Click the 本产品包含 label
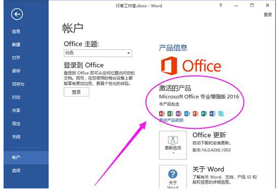The image size is (279, 193). (x=169, y=104)
